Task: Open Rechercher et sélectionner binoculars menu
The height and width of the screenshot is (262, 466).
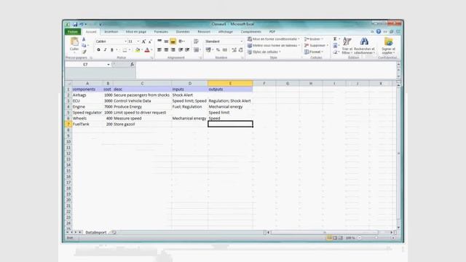Action: pyautogui.click(x=364, y=46)
